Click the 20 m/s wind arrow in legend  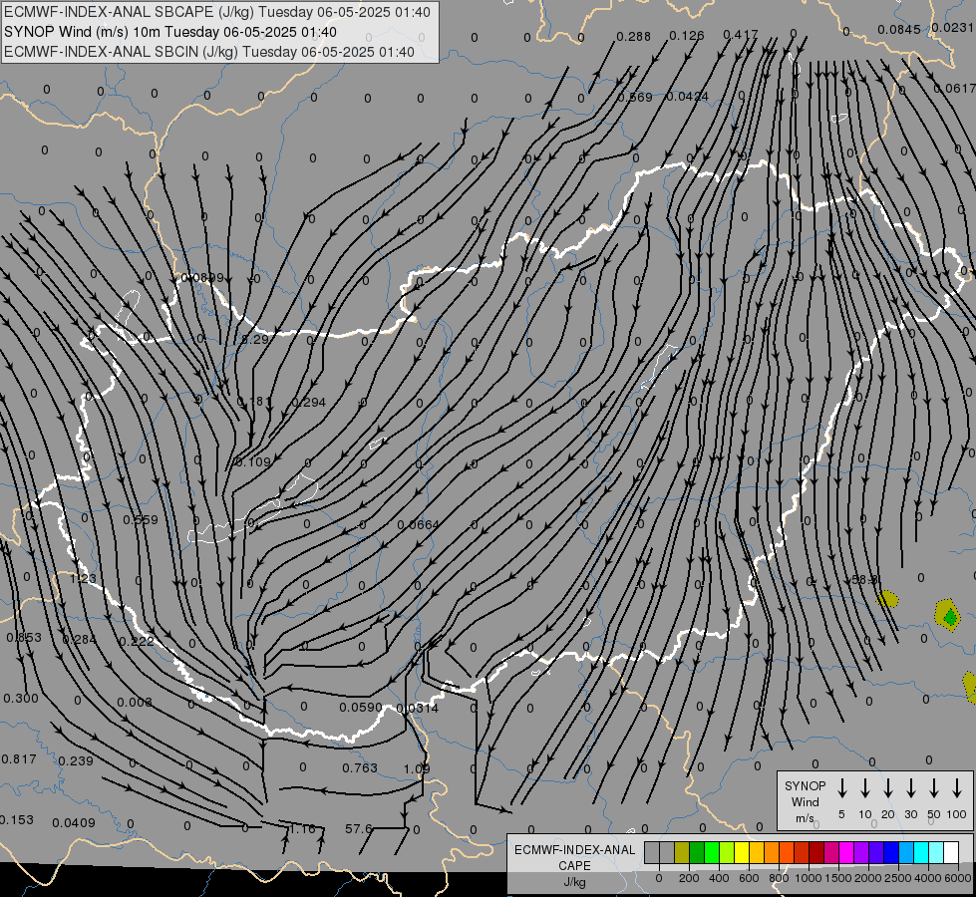pyautogui.click(x=887, y=788)
